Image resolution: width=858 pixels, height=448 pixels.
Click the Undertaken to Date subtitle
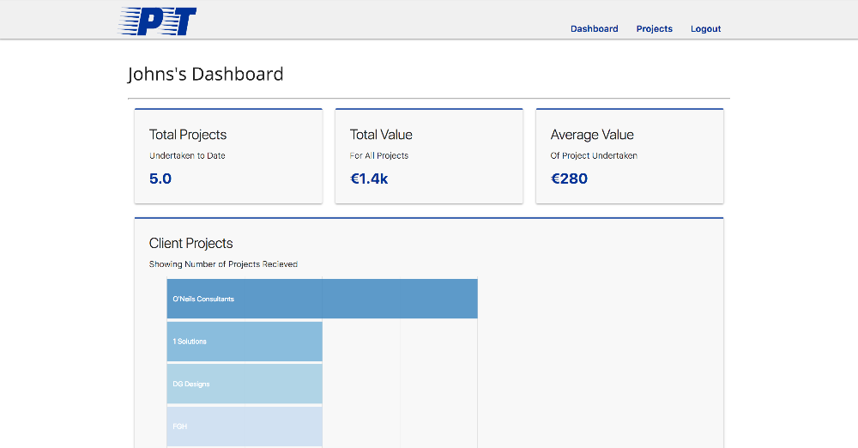point(187,156)
